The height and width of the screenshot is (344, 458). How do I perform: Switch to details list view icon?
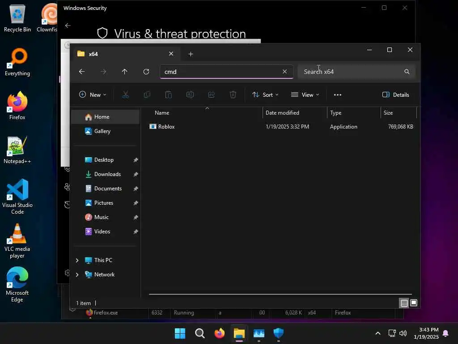point(404,303)
